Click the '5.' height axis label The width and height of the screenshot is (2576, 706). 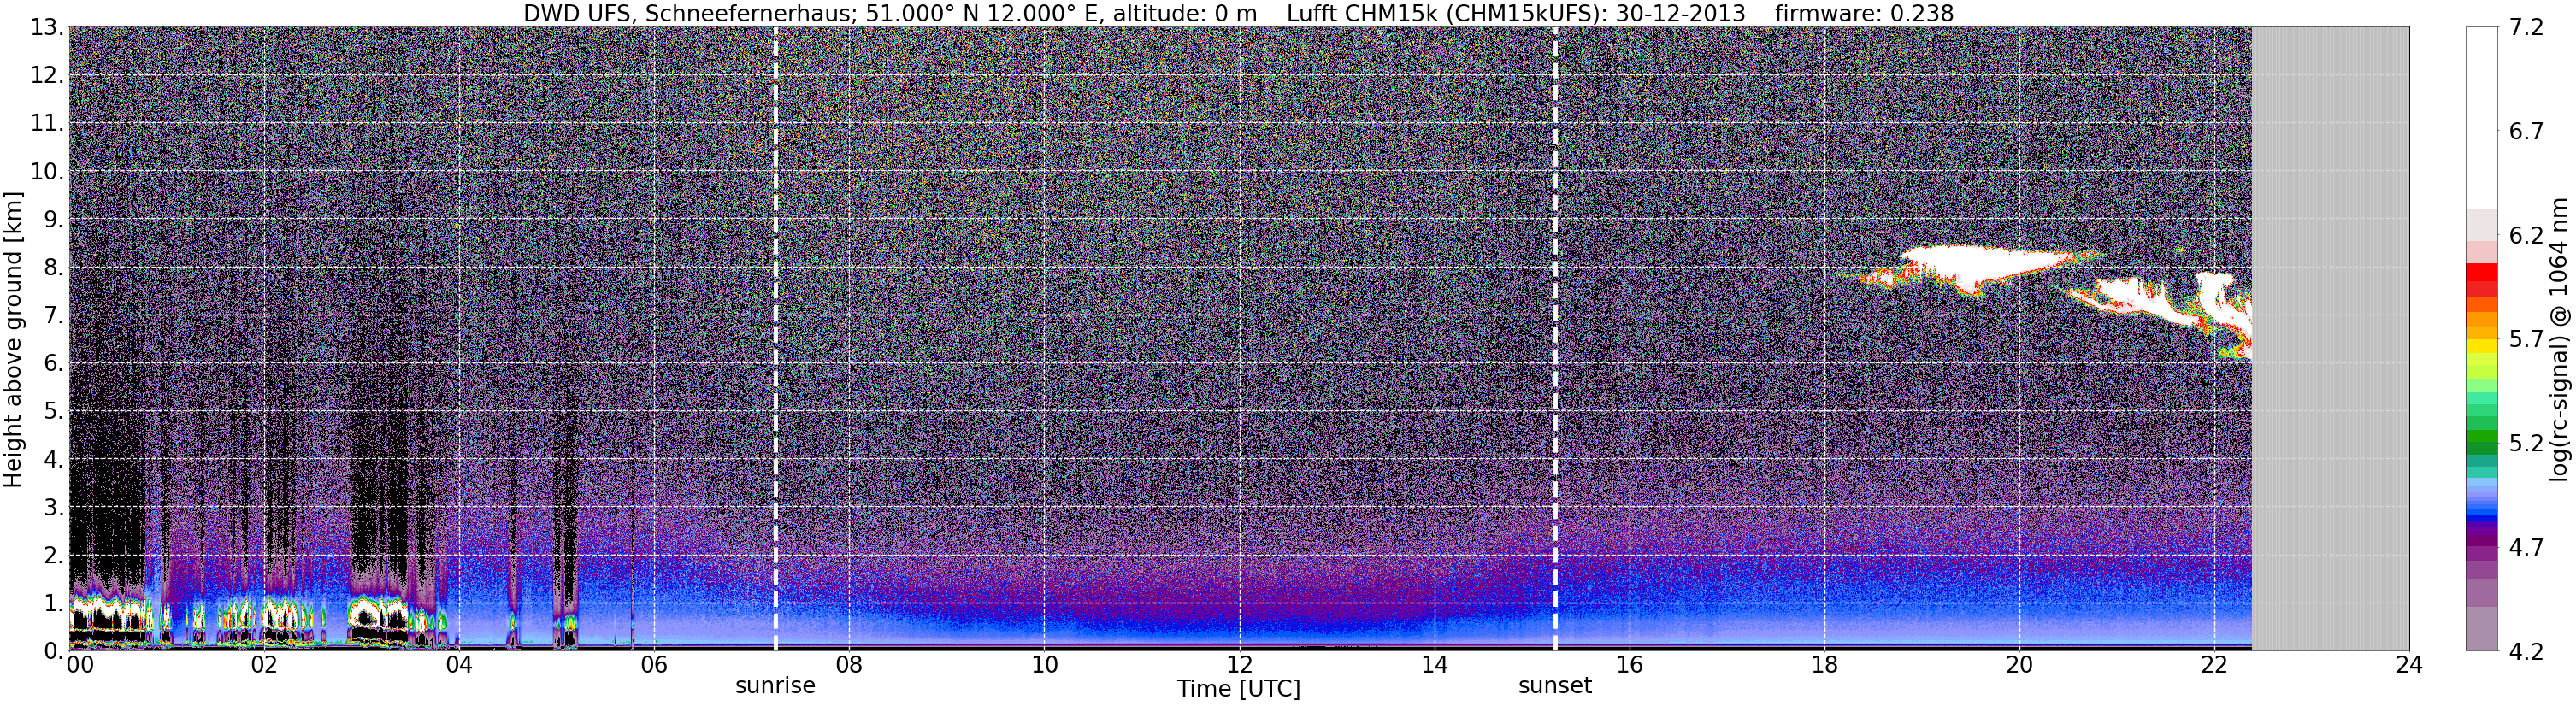(x=54, y=411)
